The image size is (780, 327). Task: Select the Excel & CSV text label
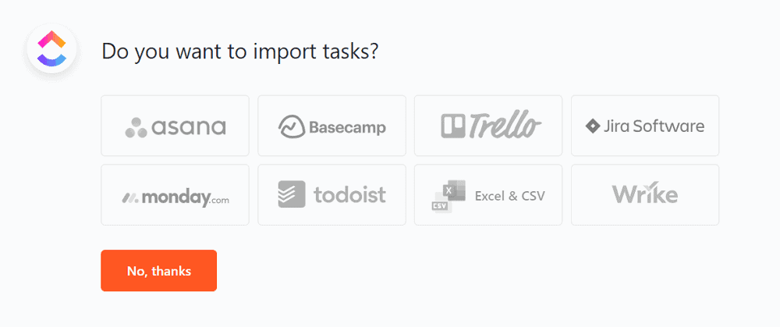[510, 196]
